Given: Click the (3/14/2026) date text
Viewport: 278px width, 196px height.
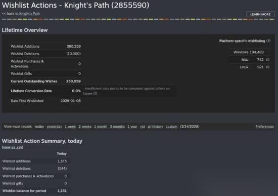Looking at the screenshot, I should [190, 127].
